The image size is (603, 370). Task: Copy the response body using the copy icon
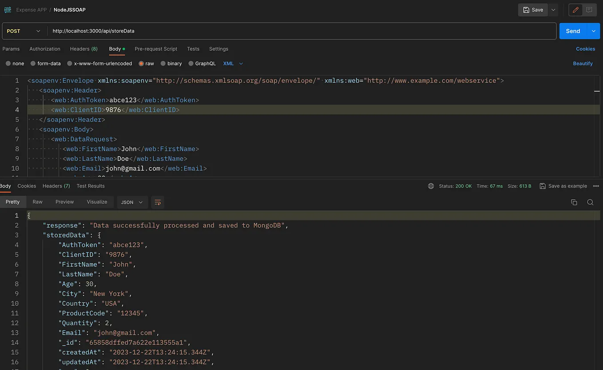coord(574,202)
